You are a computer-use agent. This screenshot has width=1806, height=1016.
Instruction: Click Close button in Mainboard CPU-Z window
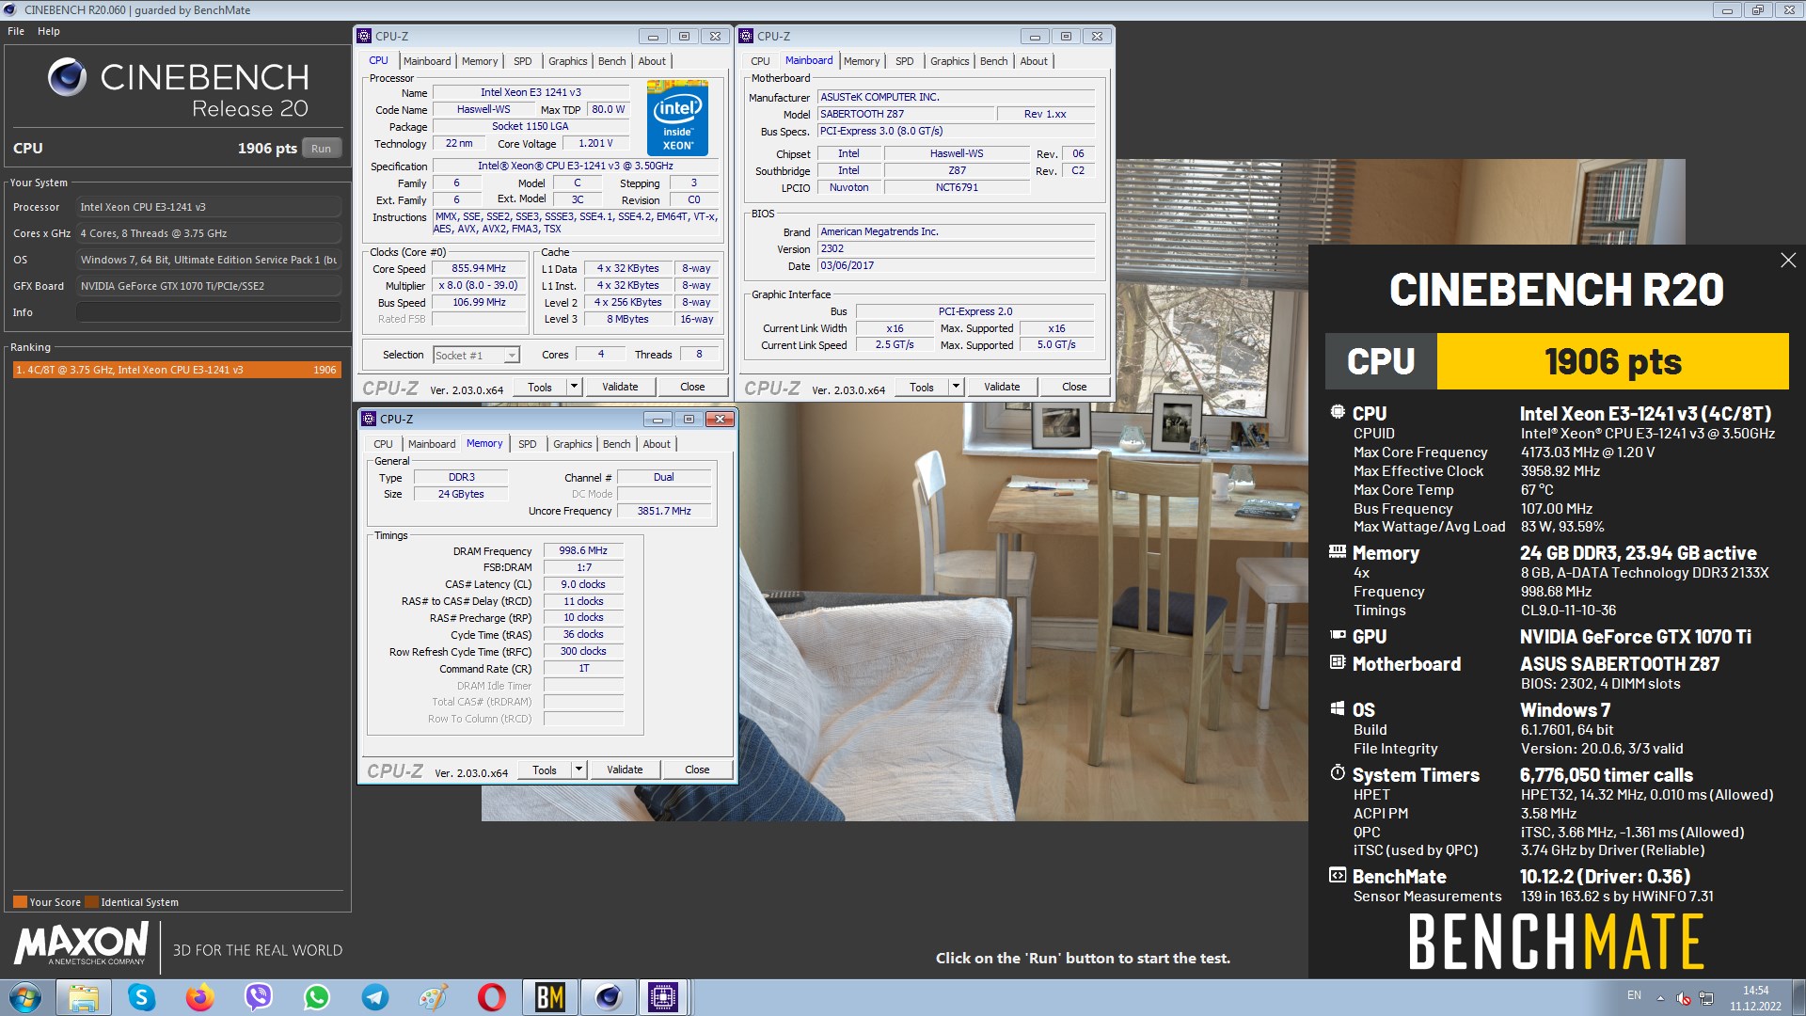tap(1074, 387)
